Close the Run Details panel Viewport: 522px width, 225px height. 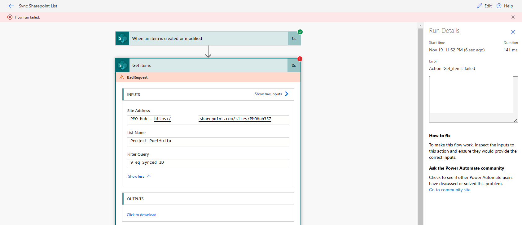[x=513, y=32]
